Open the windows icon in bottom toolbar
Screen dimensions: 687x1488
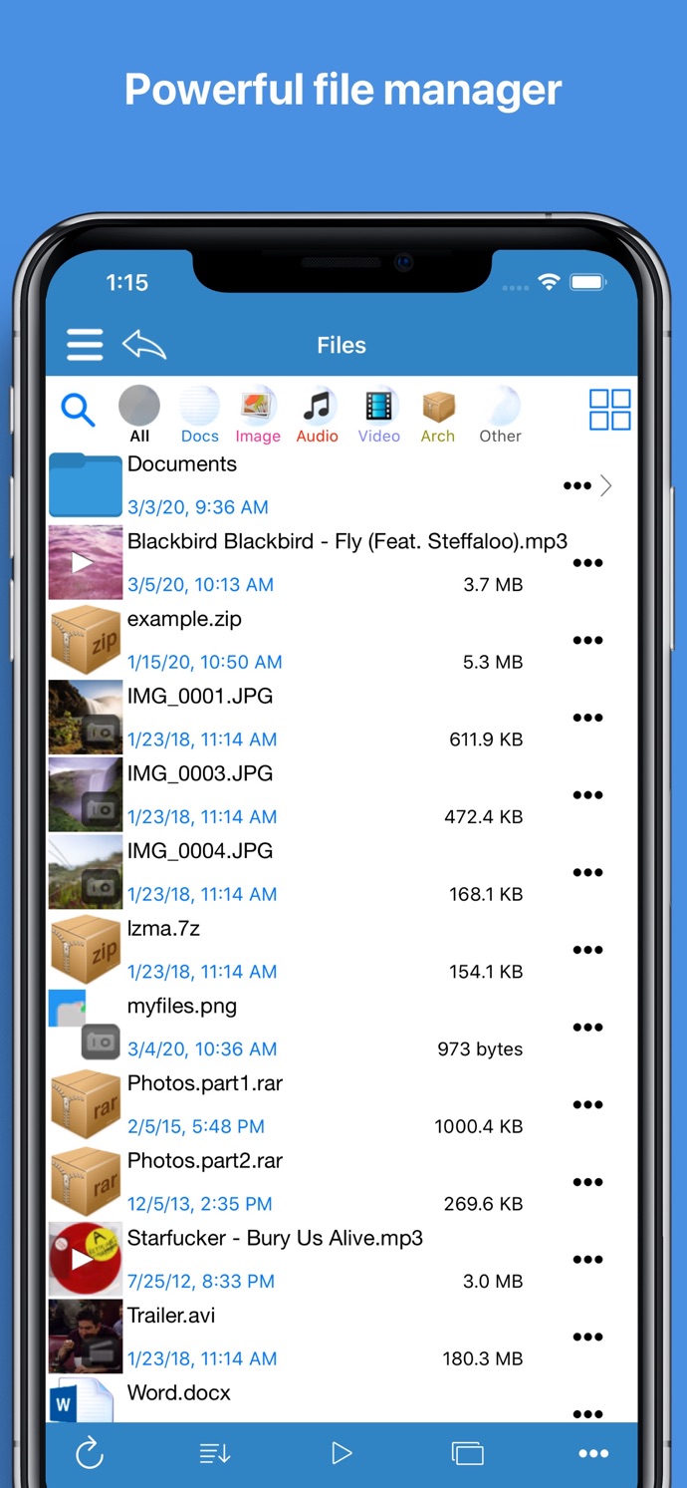(467, 1454)
